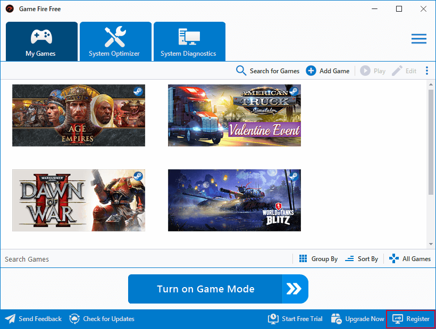Image resolution: width=436 pixels, height=329 pixels.
Task: Open the Sort By options
Action: [x=362, y=259]
